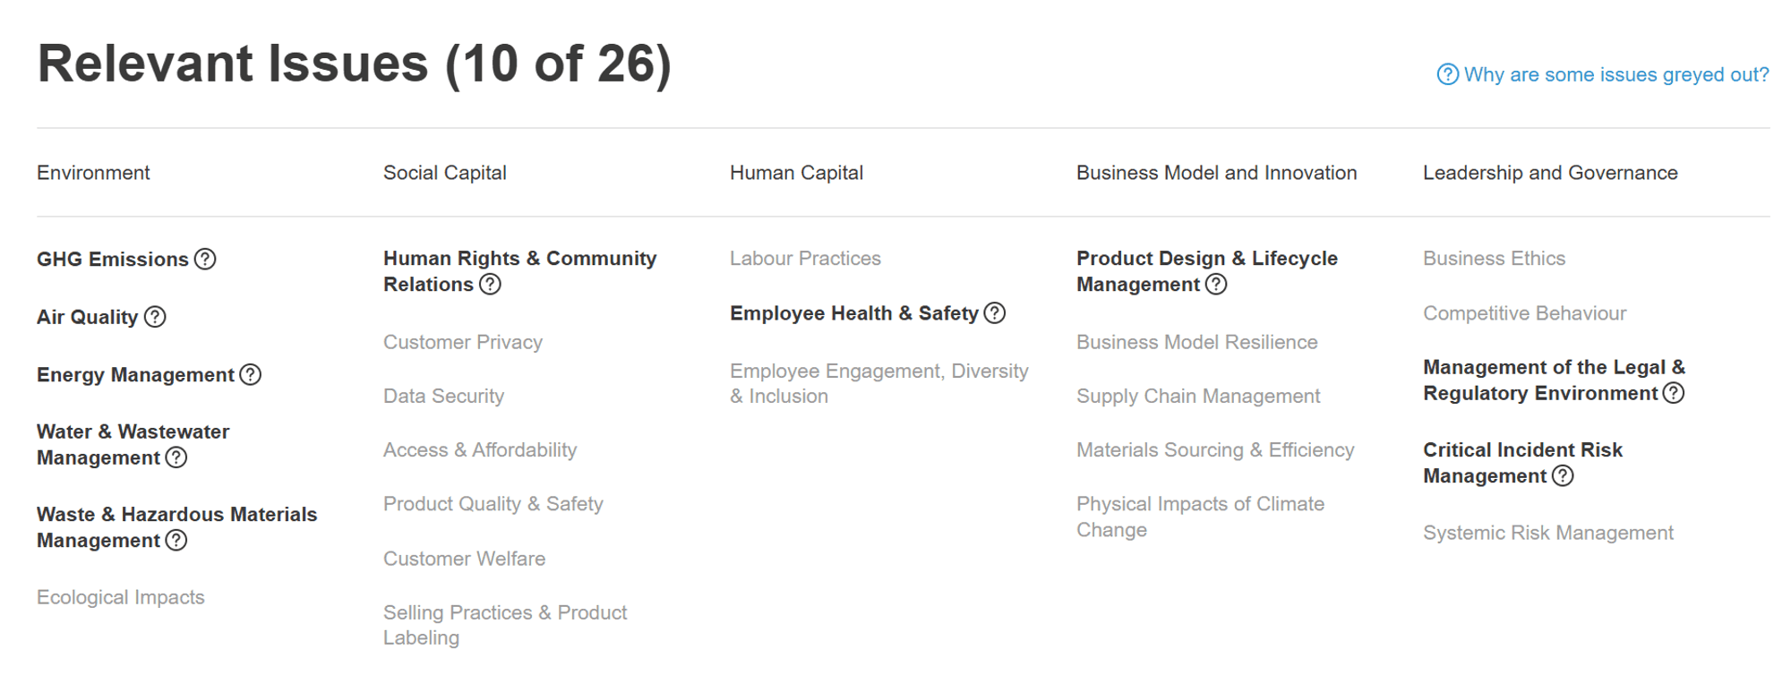
Task: Click the Employee Health & Safety issue
Action: 853,313
